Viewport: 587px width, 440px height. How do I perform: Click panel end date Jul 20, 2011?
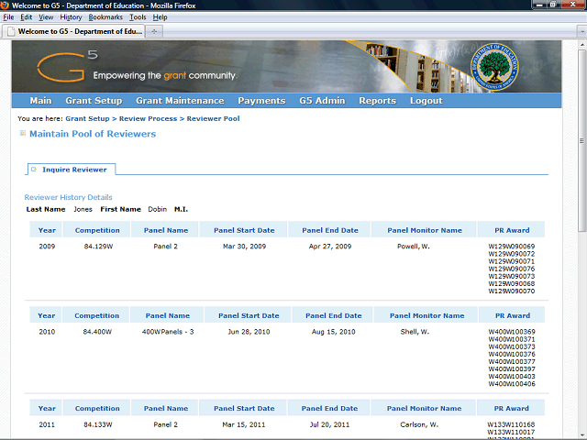(x=329, y=424)
